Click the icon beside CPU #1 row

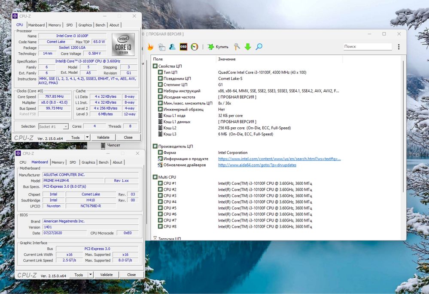[160, 183]
